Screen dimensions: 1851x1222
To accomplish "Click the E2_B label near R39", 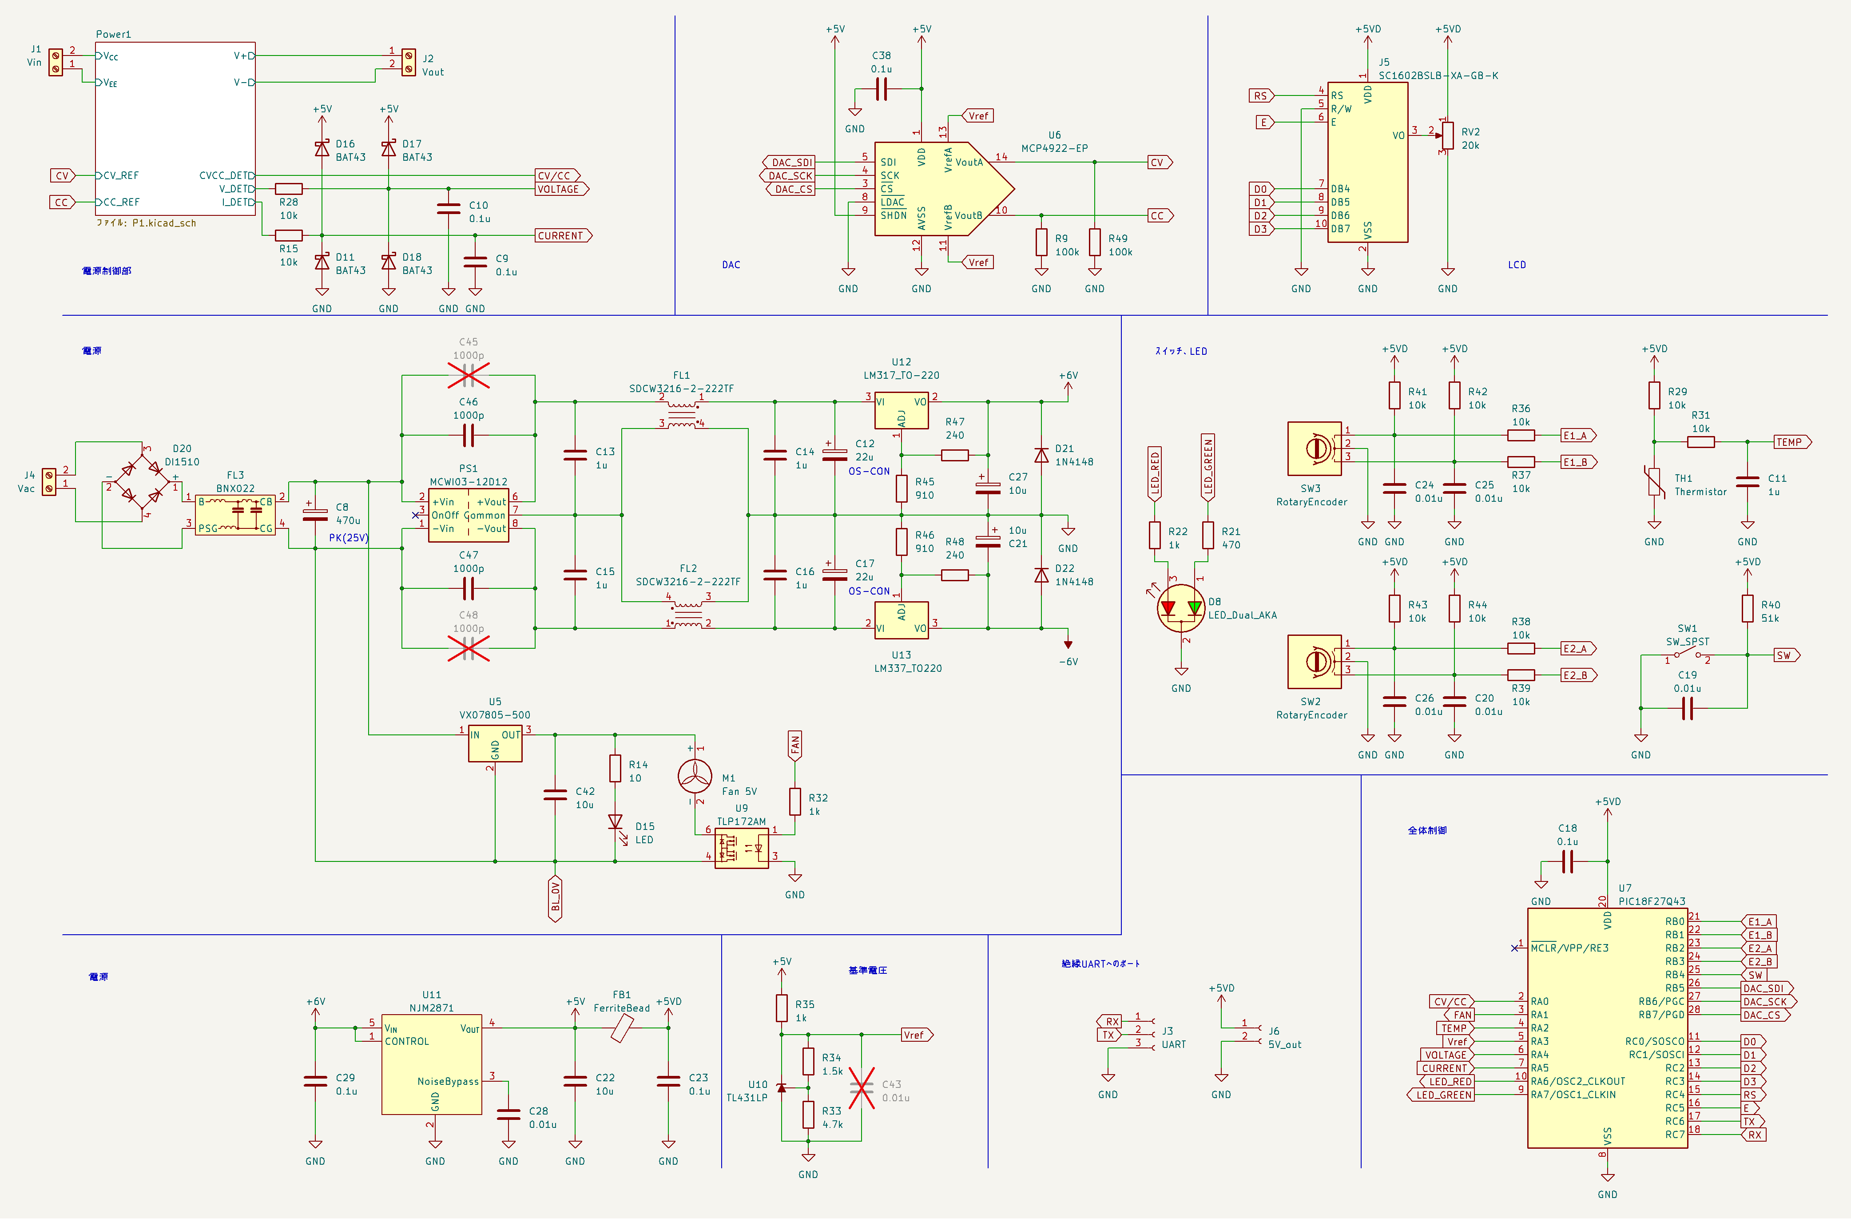I will [1578, 676].
